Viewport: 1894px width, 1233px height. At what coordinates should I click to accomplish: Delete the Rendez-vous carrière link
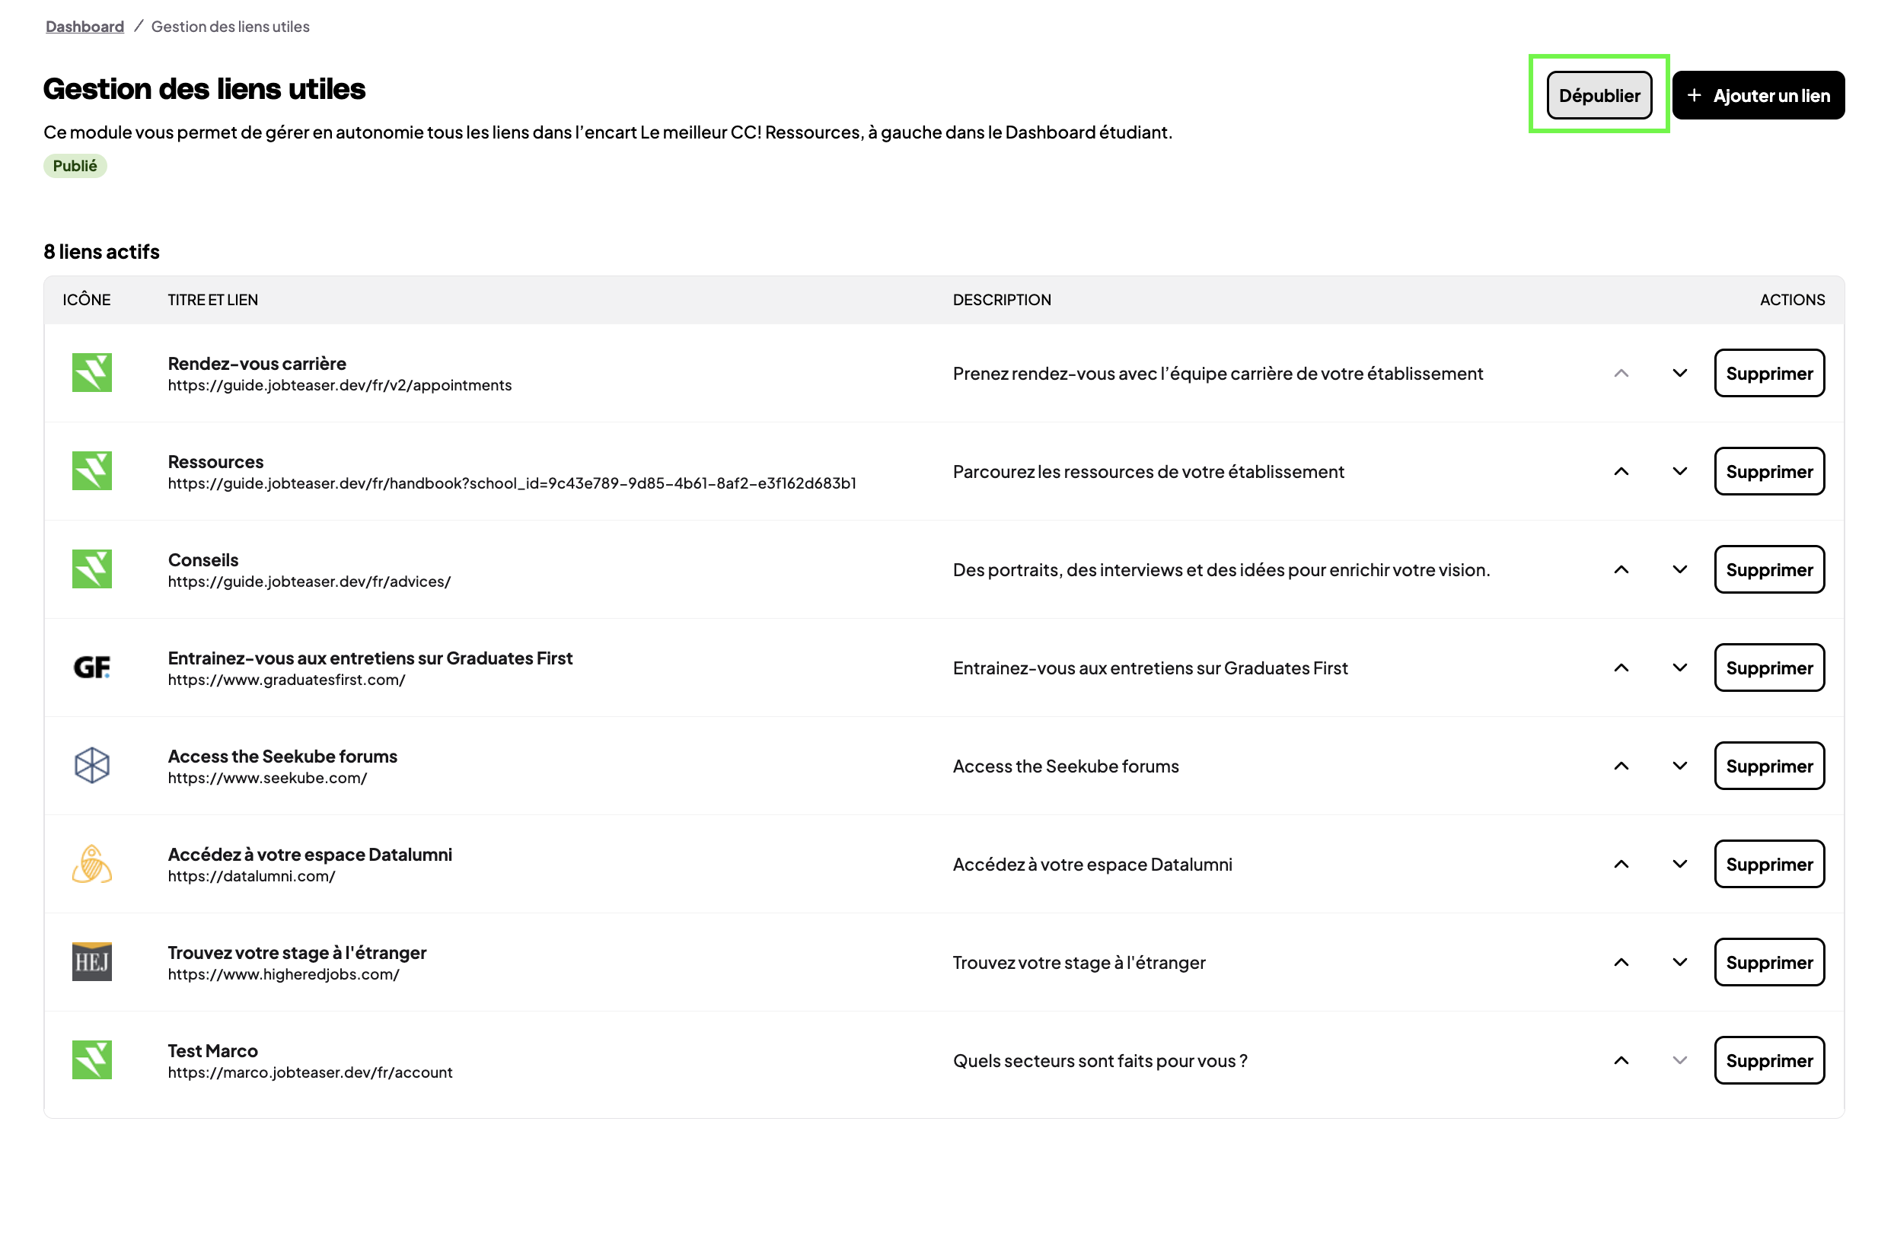pos(1768,373)
